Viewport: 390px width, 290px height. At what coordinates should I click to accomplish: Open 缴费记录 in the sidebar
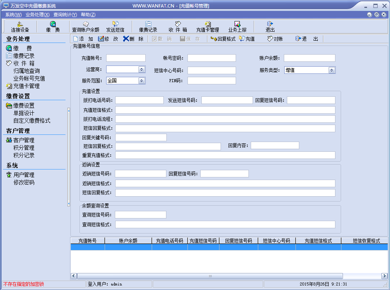click(x=20, y=56)
